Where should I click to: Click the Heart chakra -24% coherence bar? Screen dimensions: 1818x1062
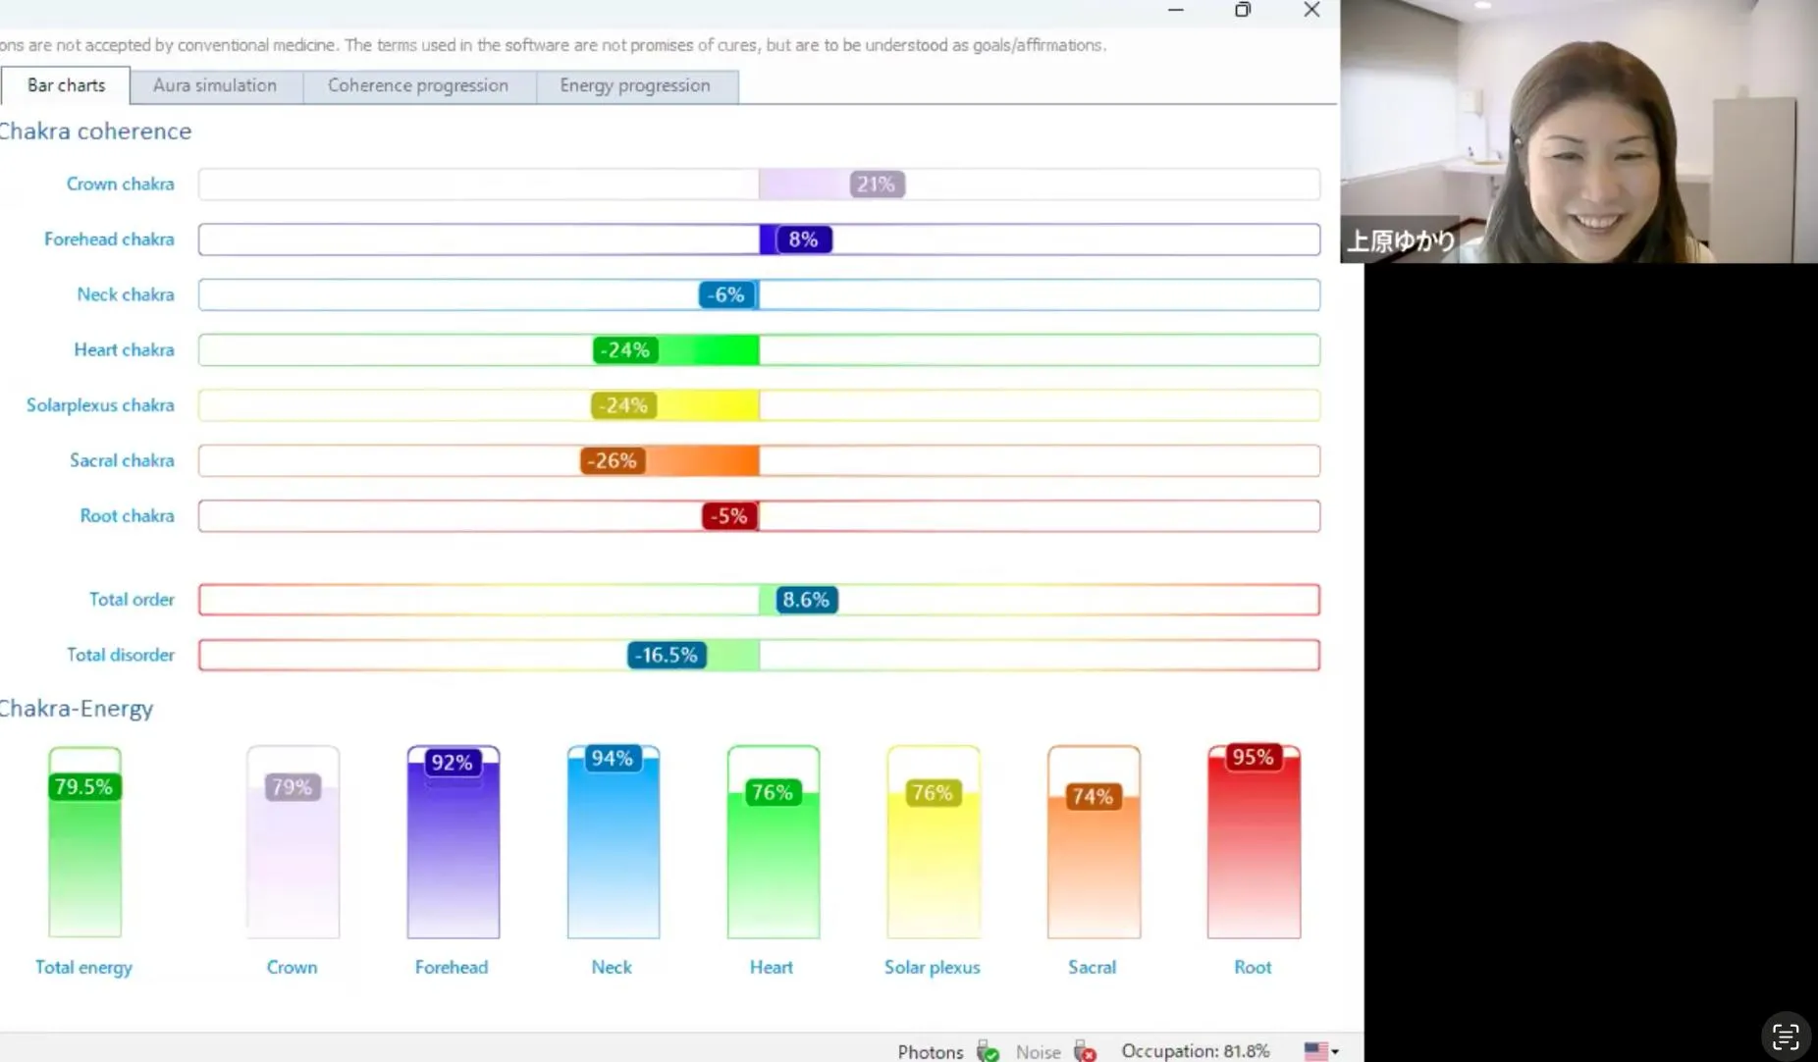676,350
